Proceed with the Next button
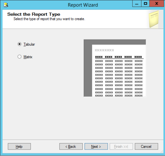 coord(96,146)
